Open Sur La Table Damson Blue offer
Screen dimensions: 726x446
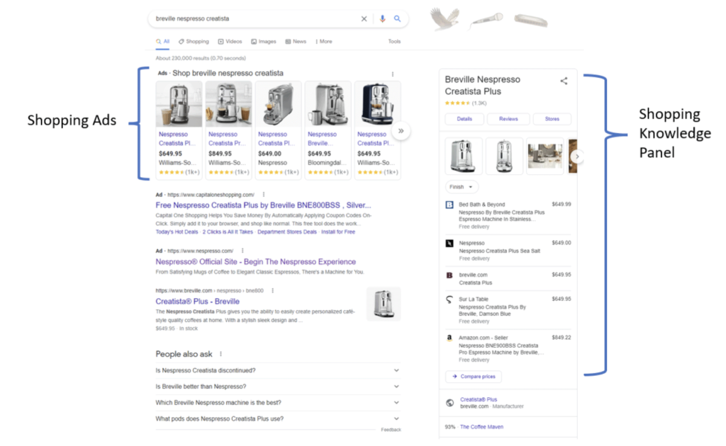point(508,310)
